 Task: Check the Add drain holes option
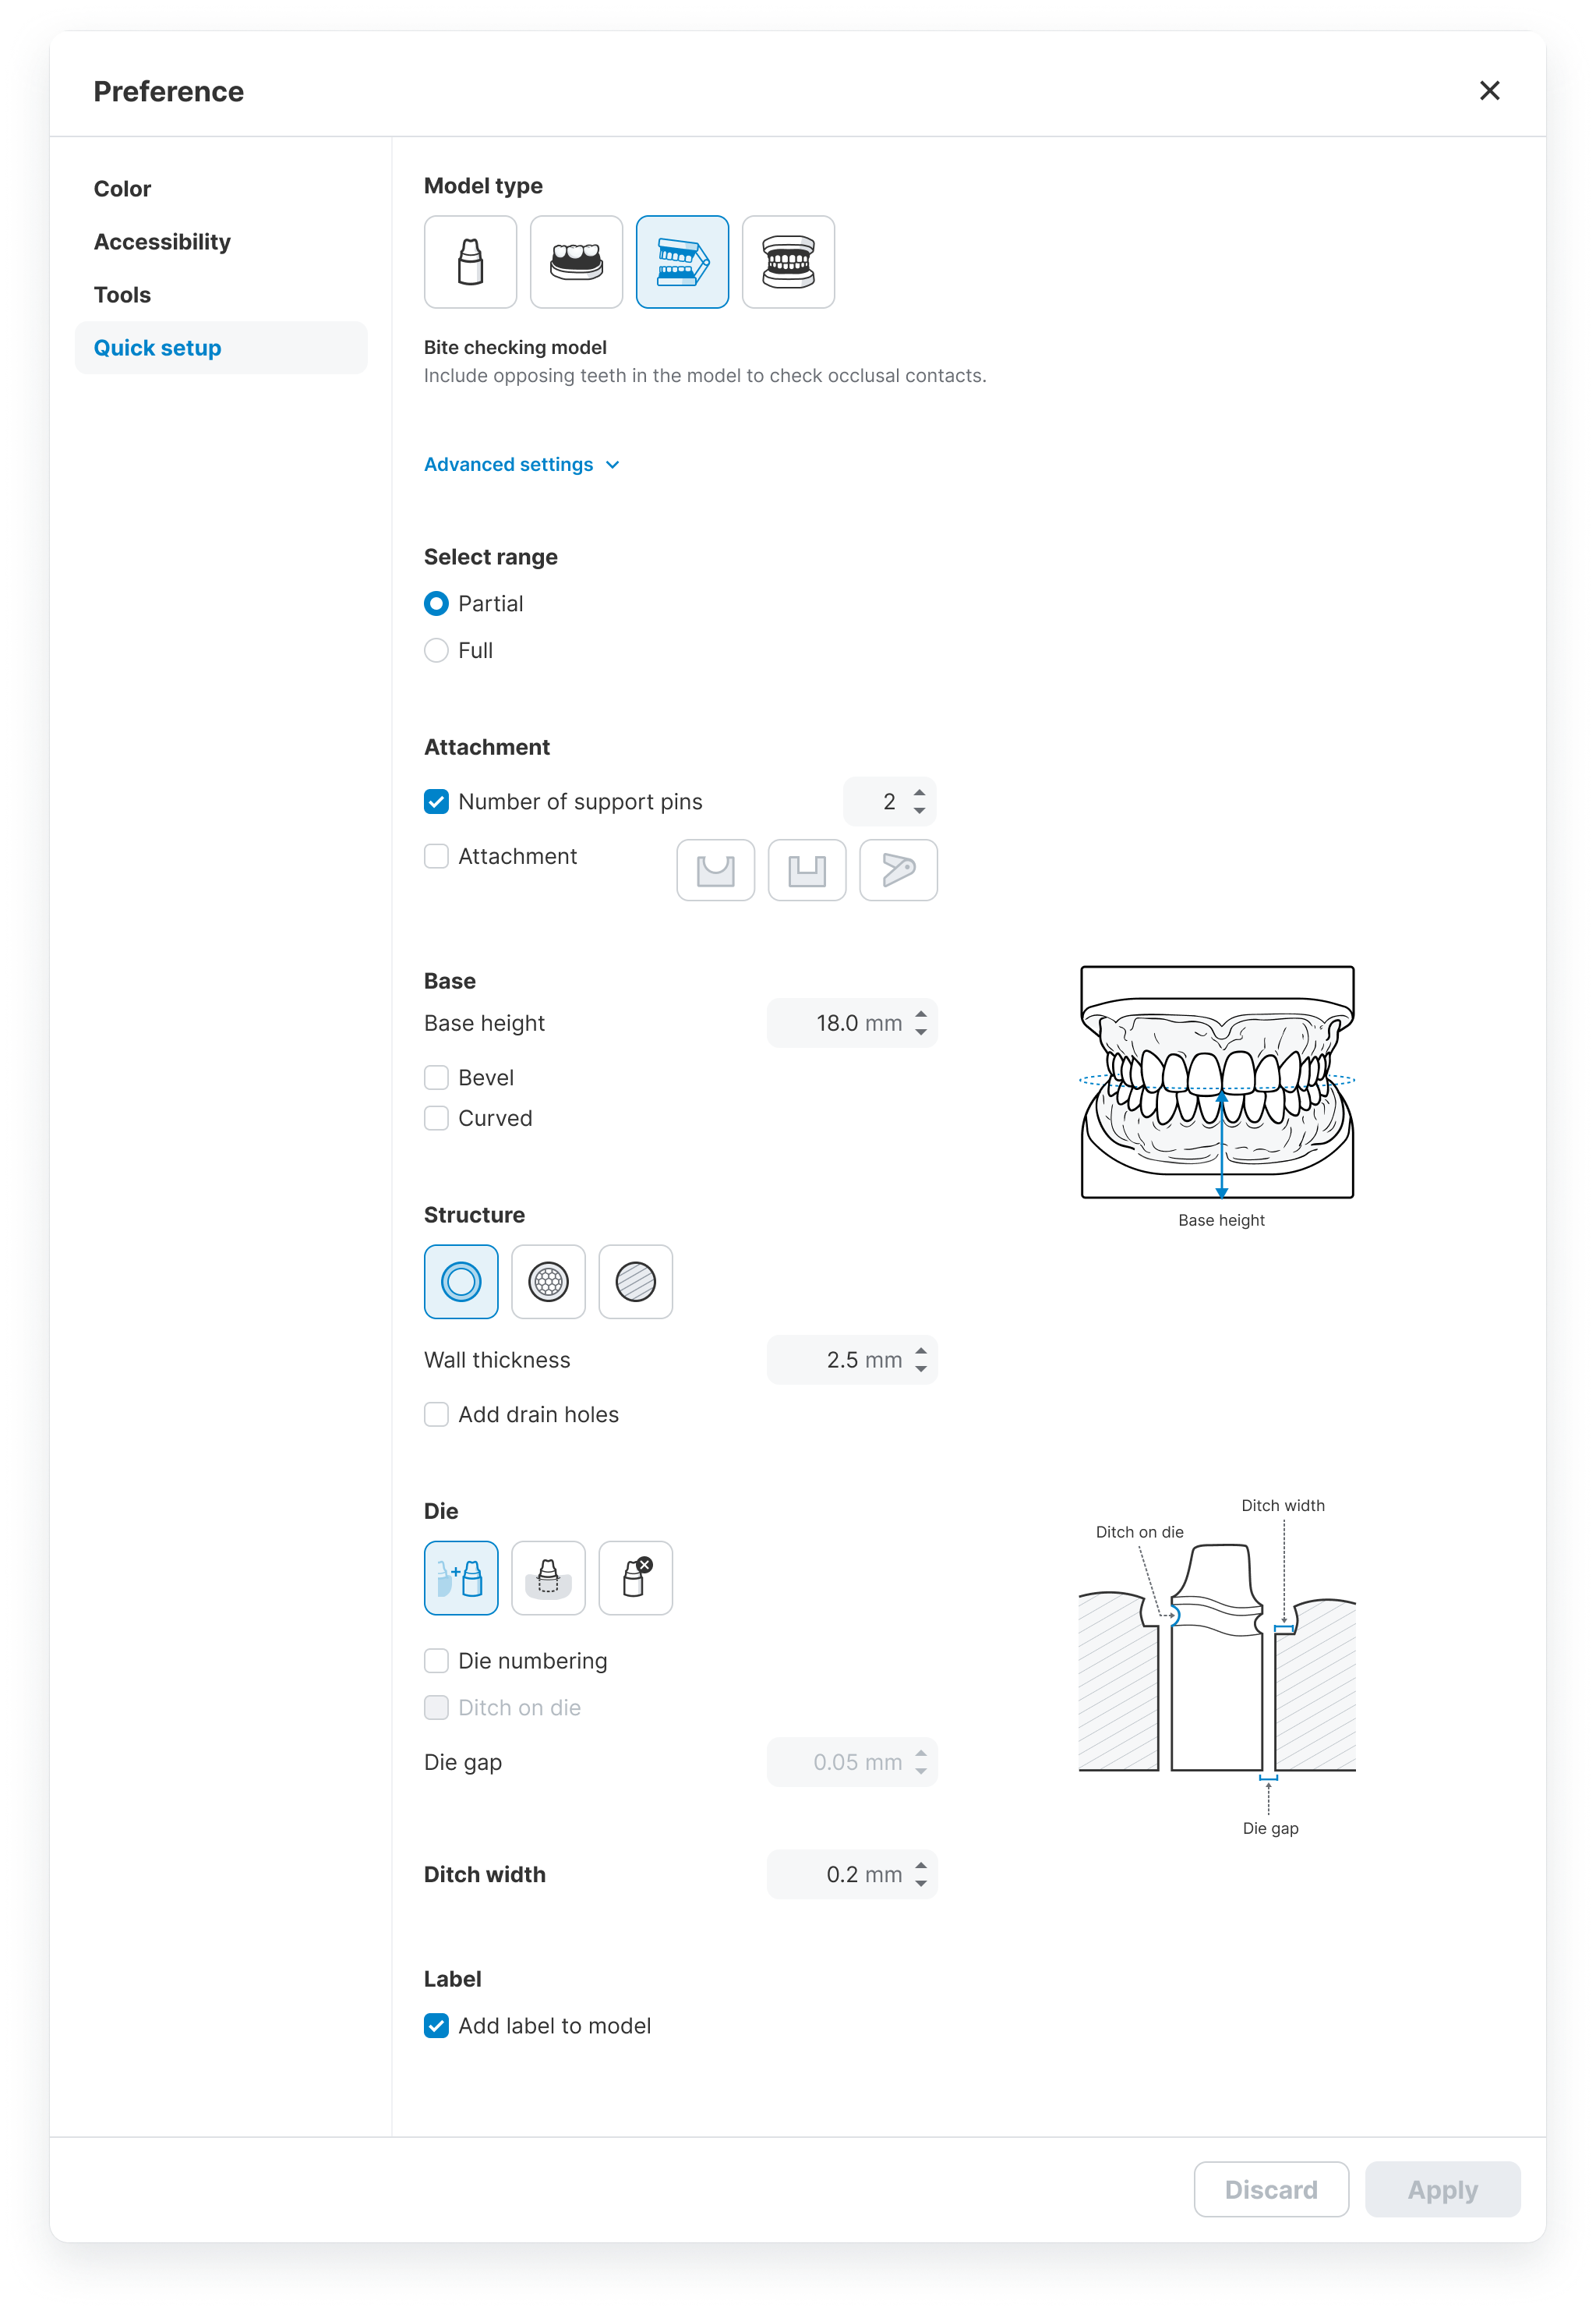[436, 1414]
